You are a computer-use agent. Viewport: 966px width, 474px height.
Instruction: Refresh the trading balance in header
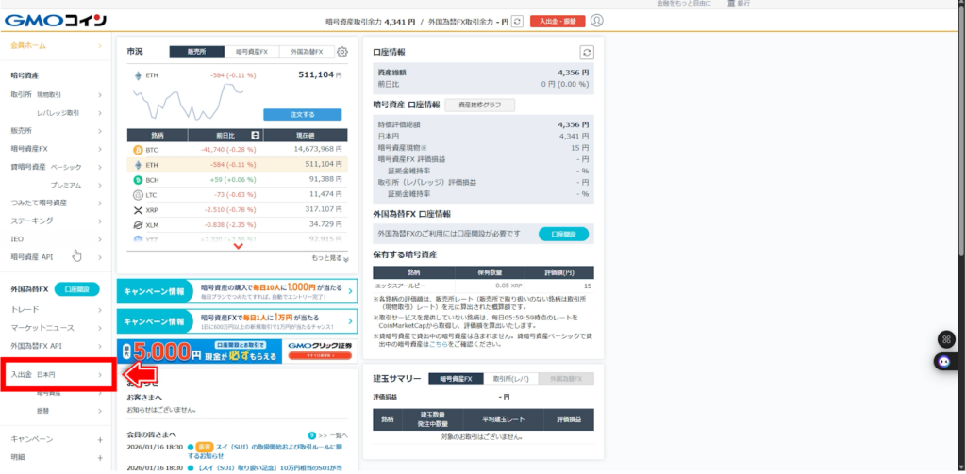[517, 21]
